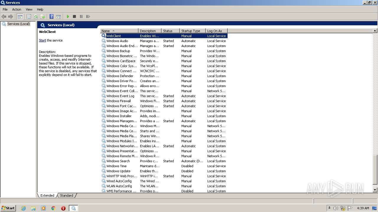Image resolution: width=378 pixels, height=212 pixels.
Task: Open the Windows Start button
Action: coord(8,208)
